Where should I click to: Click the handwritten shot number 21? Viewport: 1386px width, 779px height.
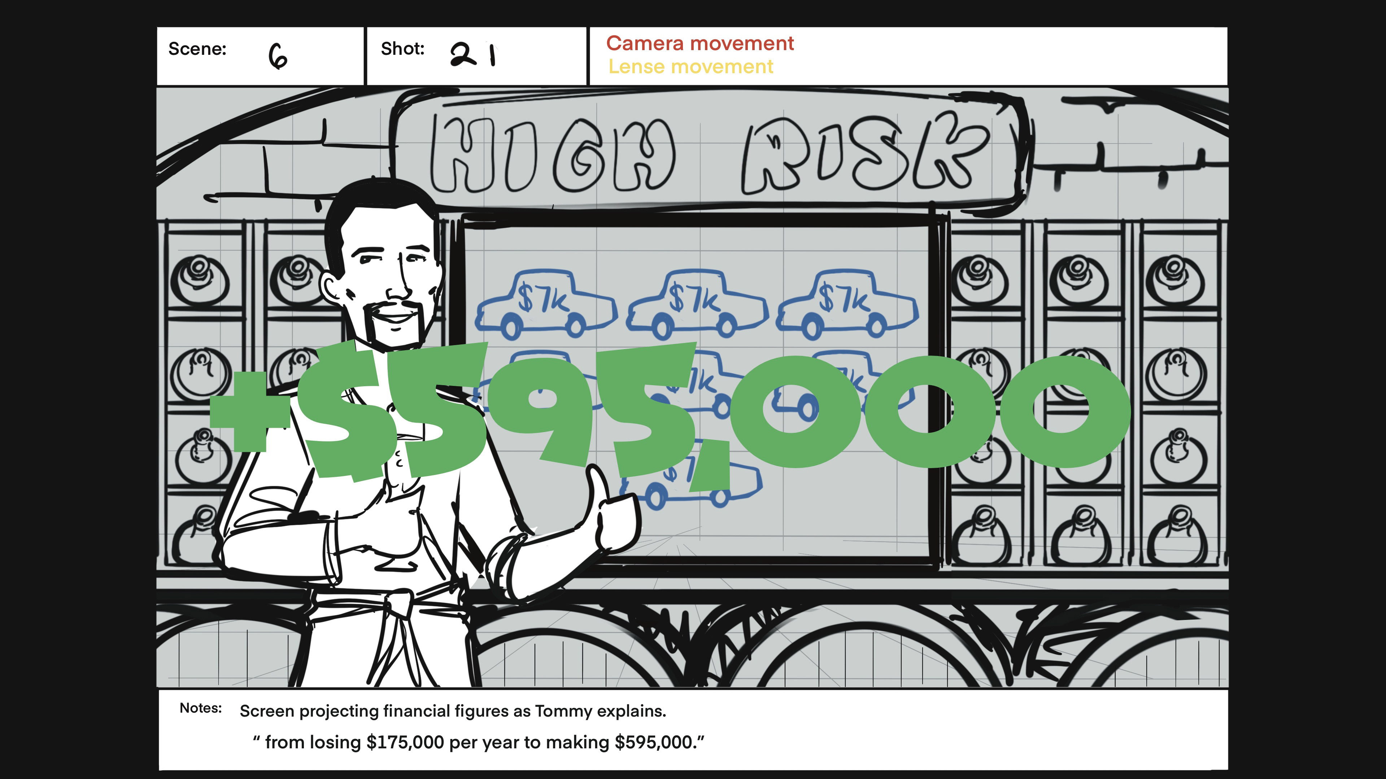[472, 54]
